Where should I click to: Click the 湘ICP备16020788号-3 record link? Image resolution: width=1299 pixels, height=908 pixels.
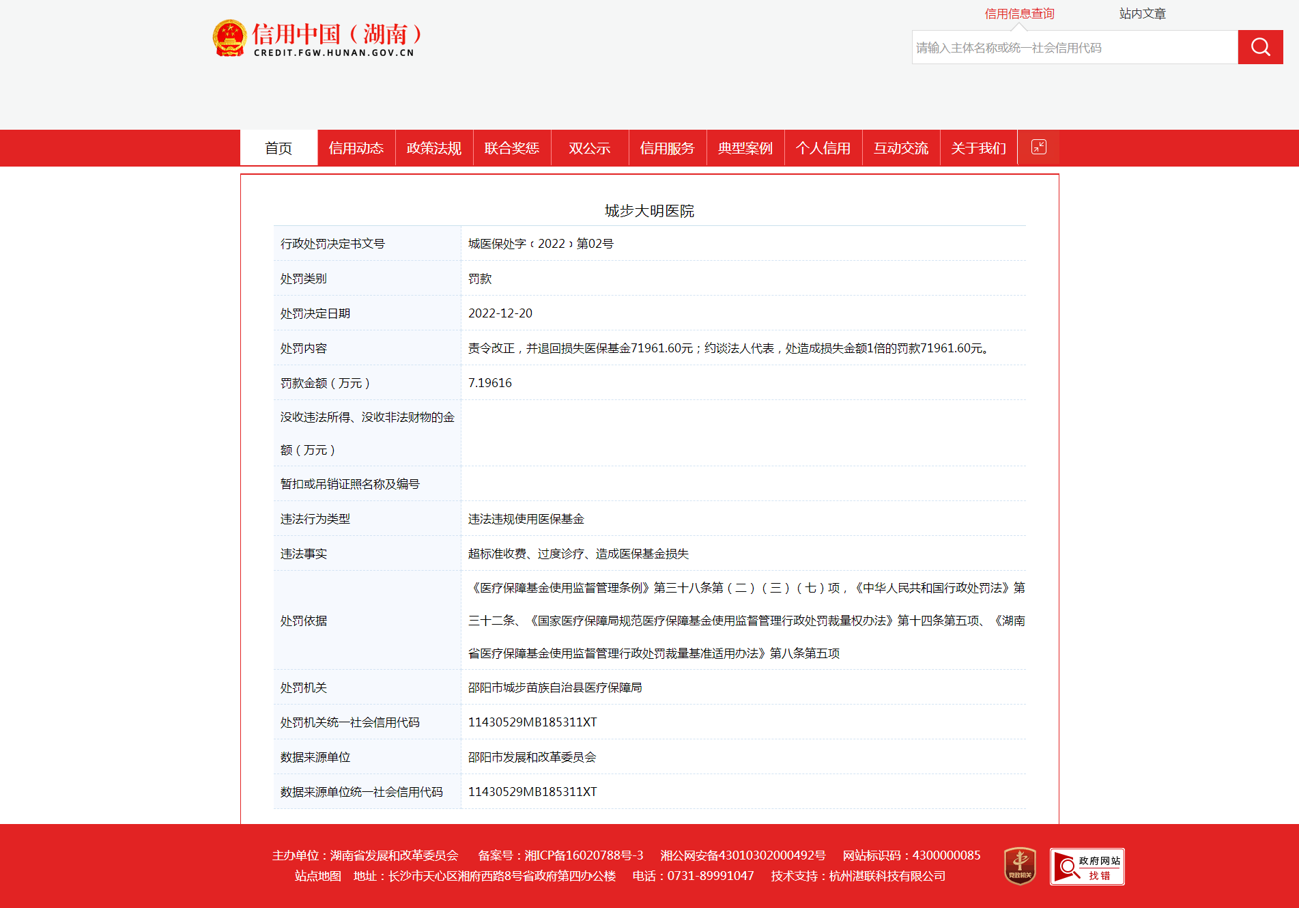point(584,855)
